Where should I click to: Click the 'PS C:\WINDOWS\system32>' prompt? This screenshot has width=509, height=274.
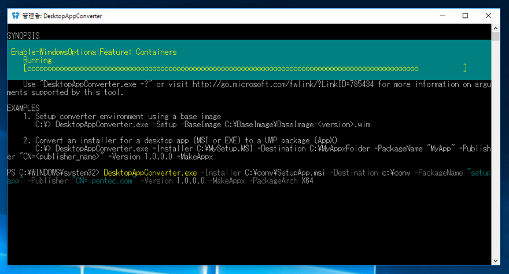tap(53, 172)
